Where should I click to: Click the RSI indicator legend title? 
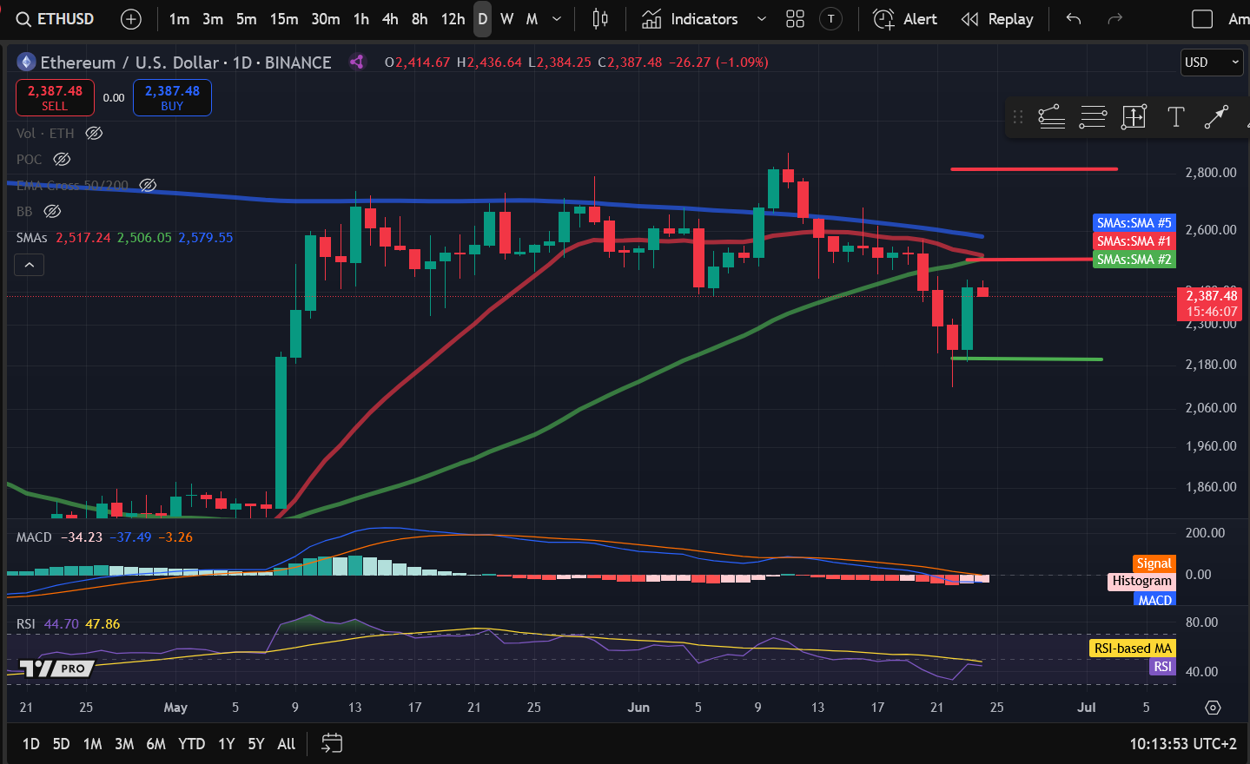coord(26,624)
